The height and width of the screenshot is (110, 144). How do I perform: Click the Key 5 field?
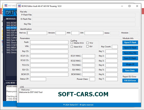[111, 70]
